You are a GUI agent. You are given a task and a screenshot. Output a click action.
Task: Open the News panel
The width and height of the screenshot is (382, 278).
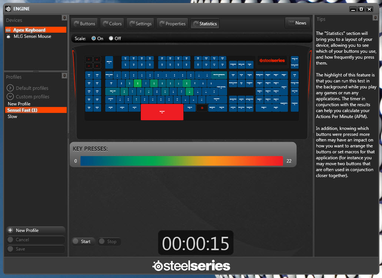pos(298,23)
